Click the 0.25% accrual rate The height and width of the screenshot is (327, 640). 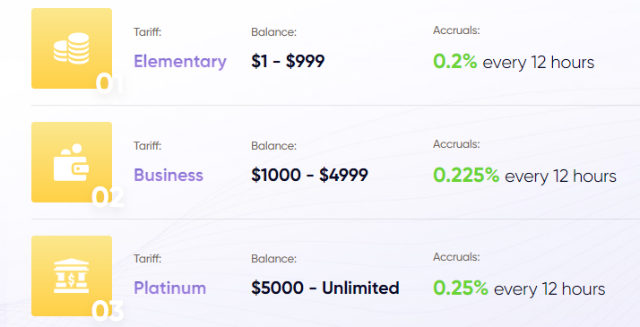461,288
